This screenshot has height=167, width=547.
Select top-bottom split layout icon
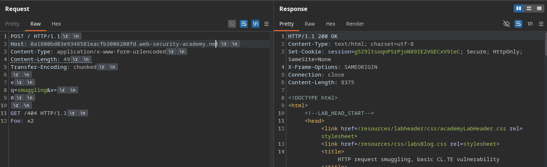(x=529, y=8)
